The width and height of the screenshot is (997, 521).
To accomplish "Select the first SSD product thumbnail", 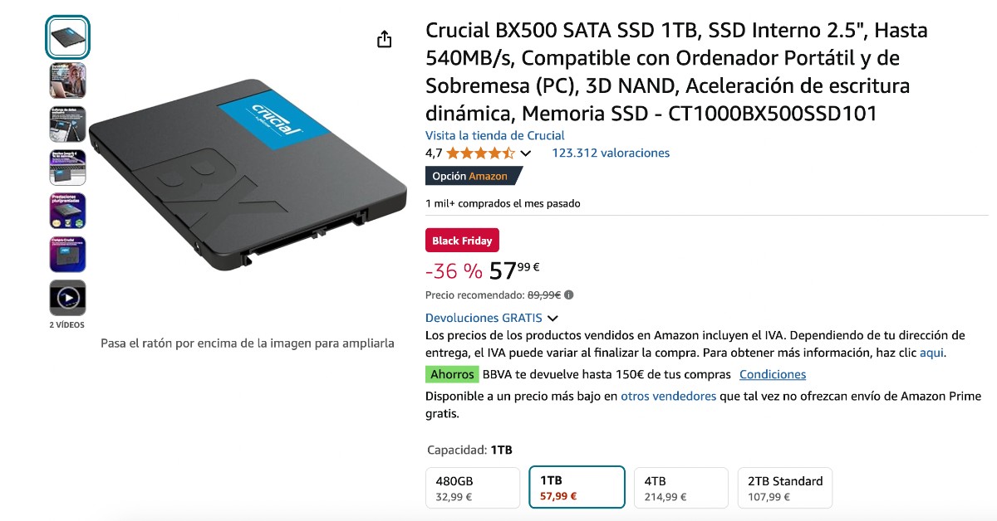I will tap(67, 37).
